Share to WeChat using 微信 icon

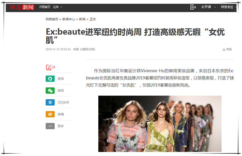(x=50, y=91)
